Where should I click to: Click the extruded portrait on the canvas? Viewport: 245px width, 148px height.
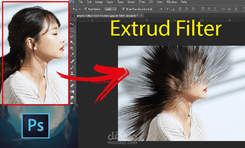(x=181, y=93)
